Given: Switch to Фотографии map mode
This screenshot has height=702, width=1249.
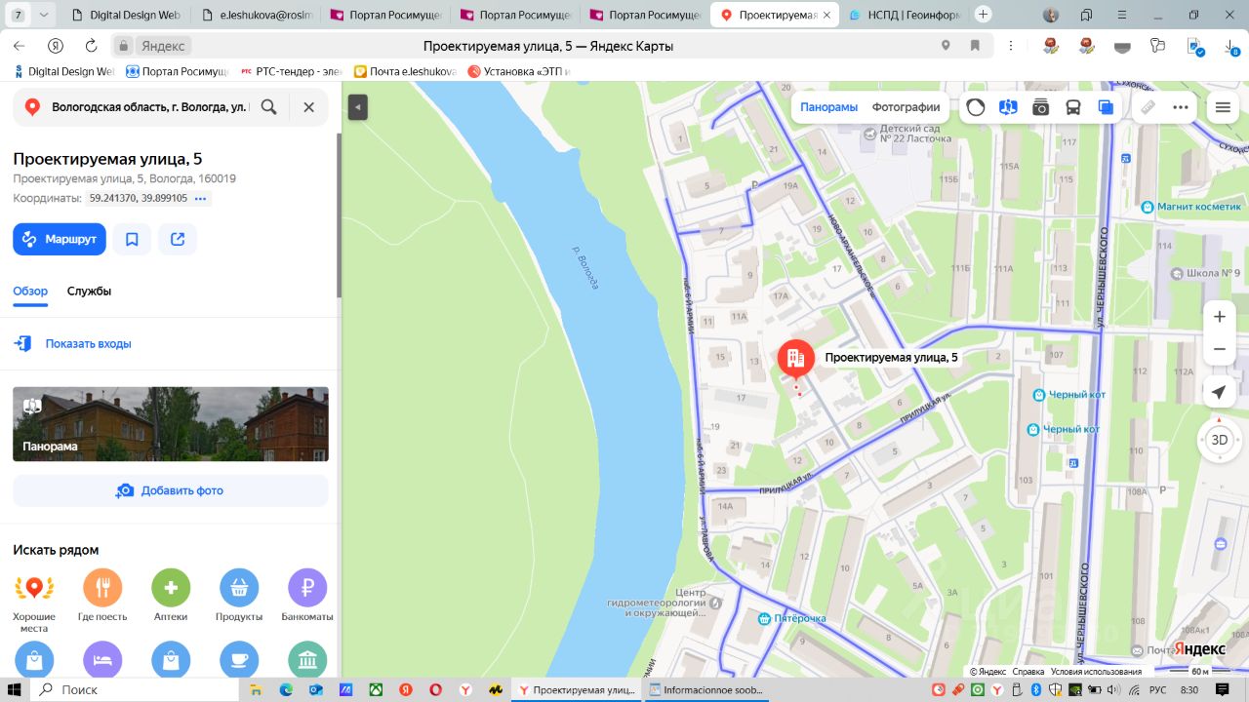Looking at the screenshot, I should click(906, 107).
